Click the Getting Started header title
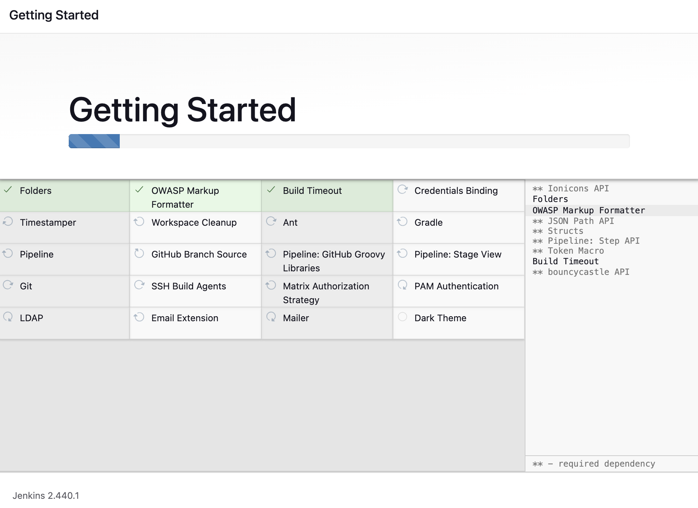Screen dimensions: 698x508 [x=54, y=15]
